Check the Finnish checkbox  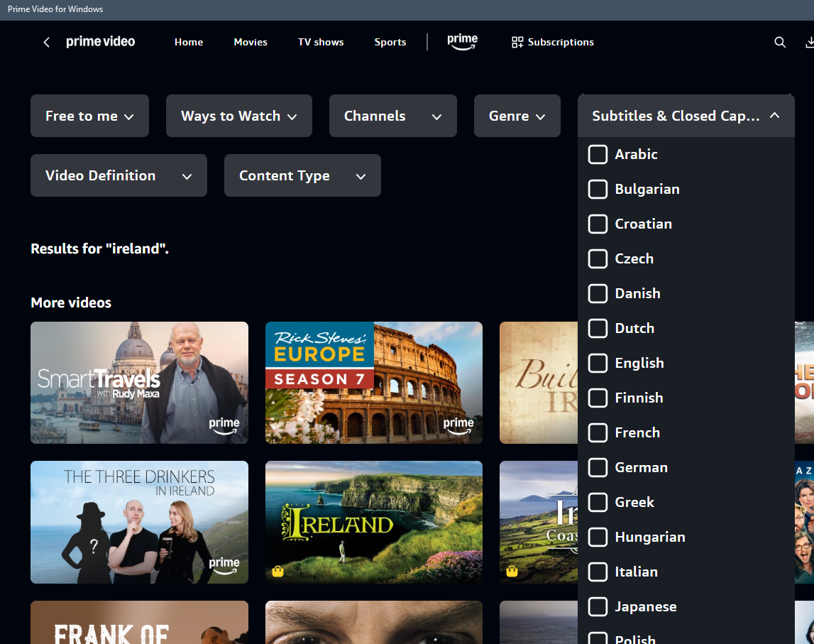click(598, 398)
